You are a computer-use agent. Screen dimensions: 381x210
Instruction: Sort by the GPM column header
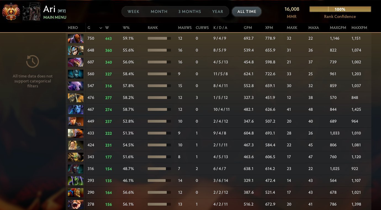(248, 28)
